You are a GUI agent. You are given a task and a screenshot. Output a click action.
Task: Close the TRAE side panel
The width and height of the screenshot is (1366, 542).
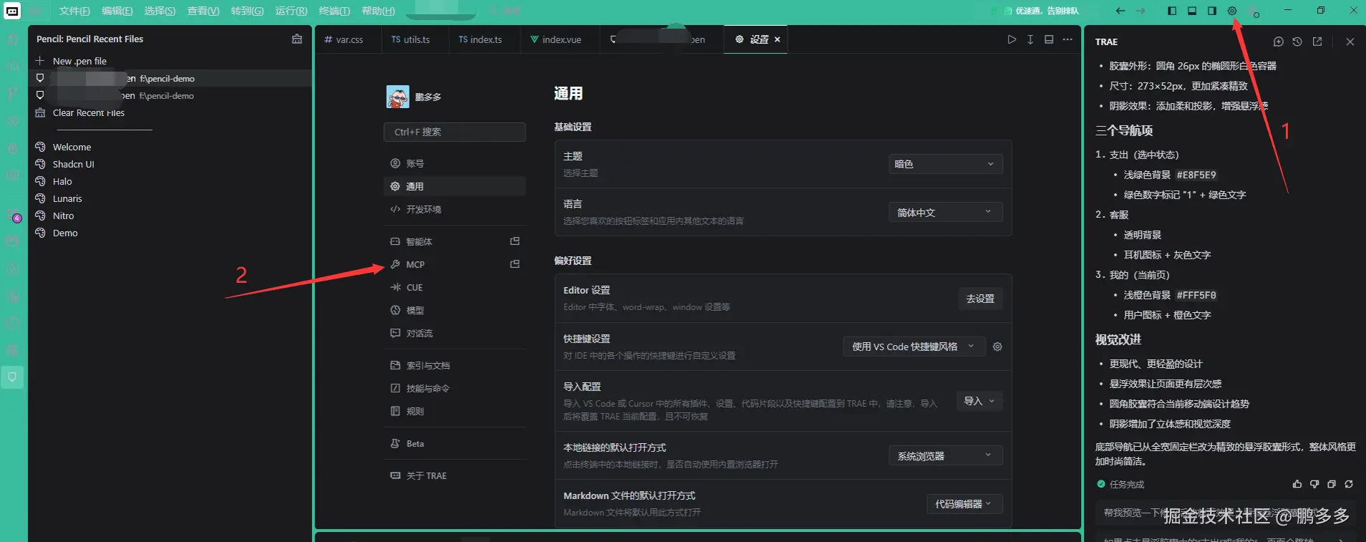[x=1350, y=42]
